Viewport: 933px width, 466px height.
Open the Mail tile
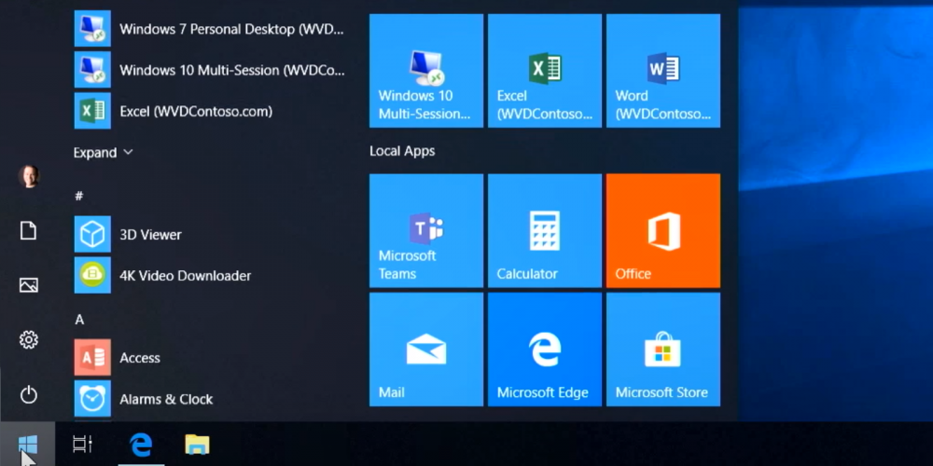coord(426,349)
